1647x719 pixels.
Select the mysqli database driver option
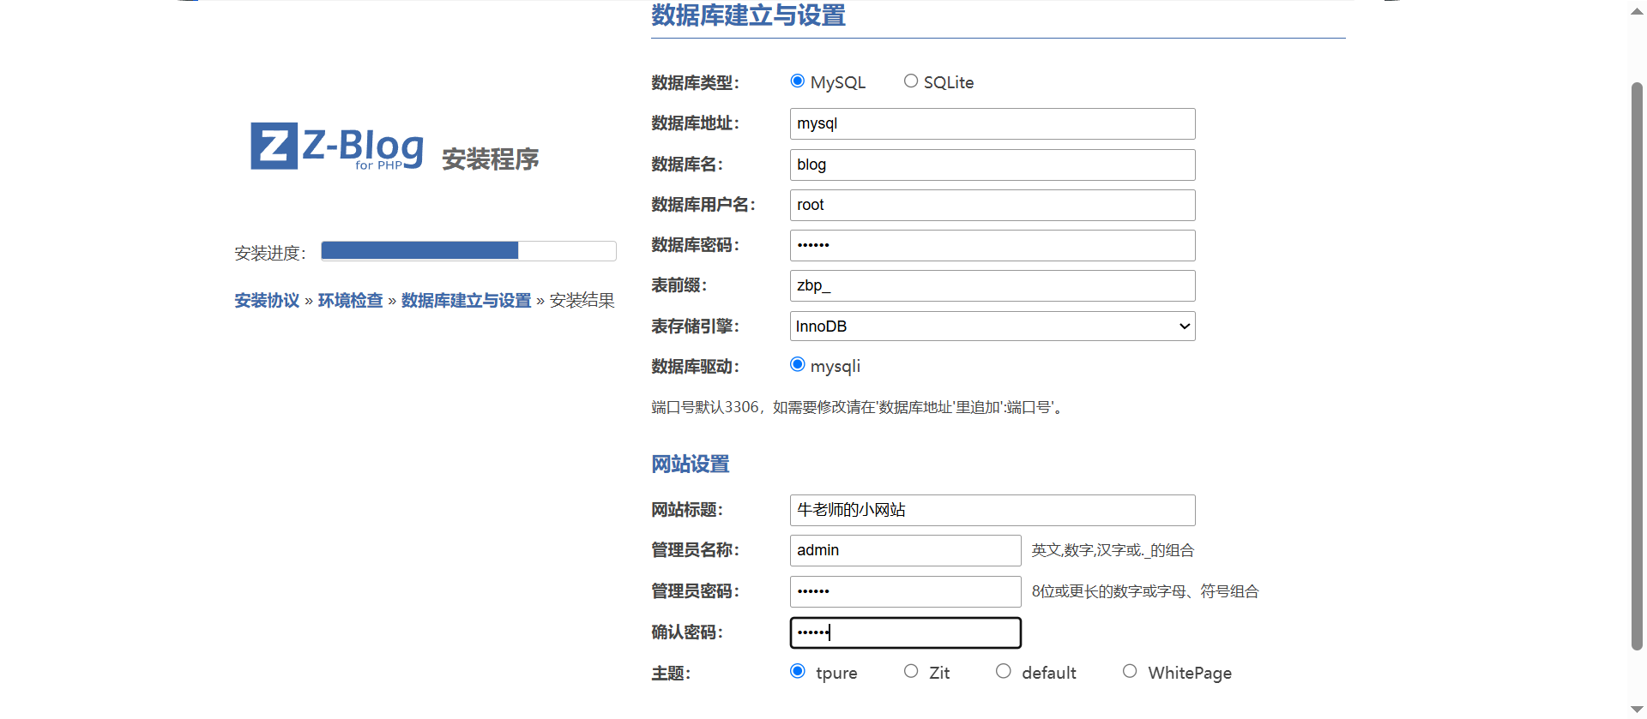tap(798, 364)
